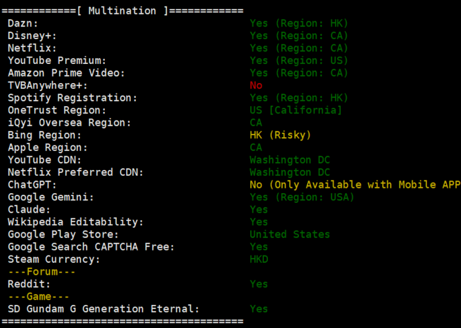Image resolution: width=461 pixels, height=328 pixels.
Task: Select the Dazn region HK result
Action: (x=298, y=23)
